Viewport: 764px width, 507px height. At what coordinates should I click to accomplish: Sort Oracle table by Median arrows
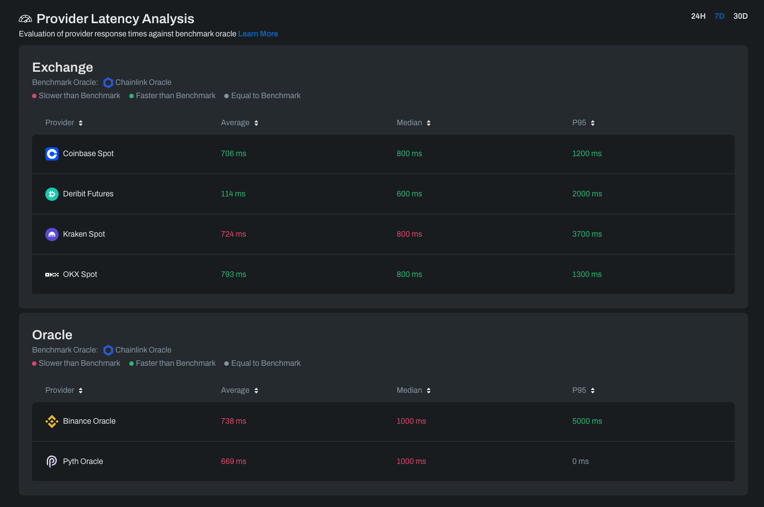point(429,391)
